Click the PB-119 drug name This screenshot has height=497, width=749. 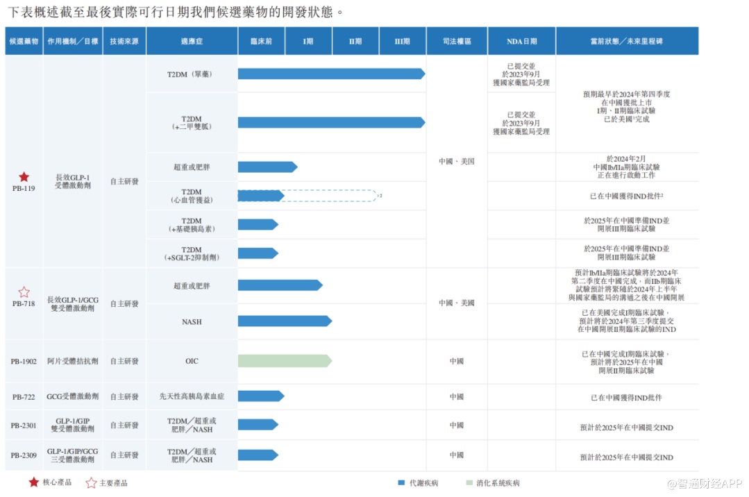(24, 188)
